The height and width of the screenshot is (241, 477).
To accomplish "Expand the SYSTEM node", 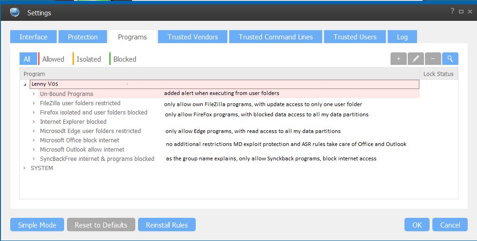I will tap(25, 168).
